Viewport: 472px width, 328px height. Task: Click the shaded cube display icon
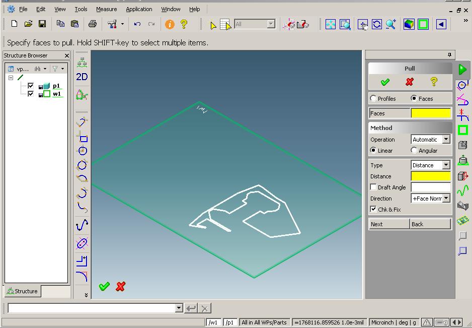pyautogui.click(x=409, y=24)
